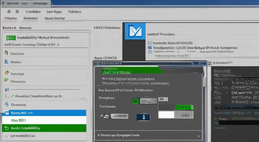Click the empty thumbnail box under Chclndooss

click(107, 40)
